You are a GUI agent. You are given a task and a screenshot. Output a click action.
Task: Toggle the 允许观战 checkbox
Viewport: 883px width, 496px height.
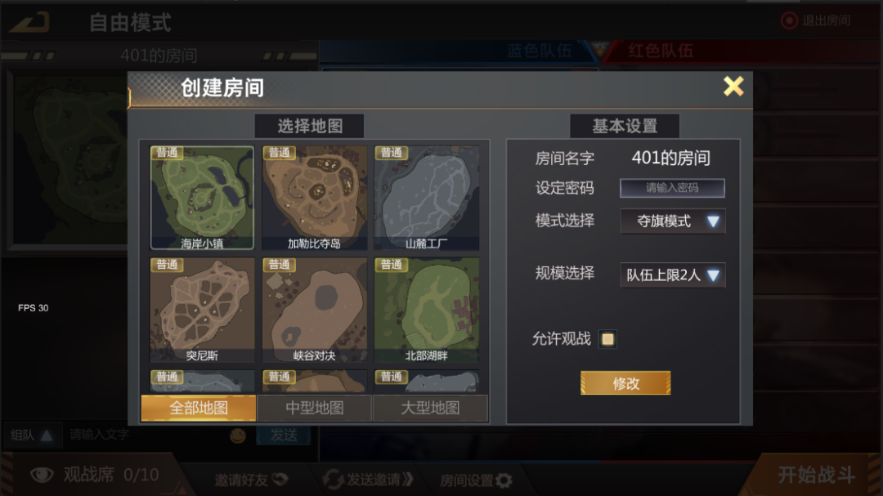point(607,339)
